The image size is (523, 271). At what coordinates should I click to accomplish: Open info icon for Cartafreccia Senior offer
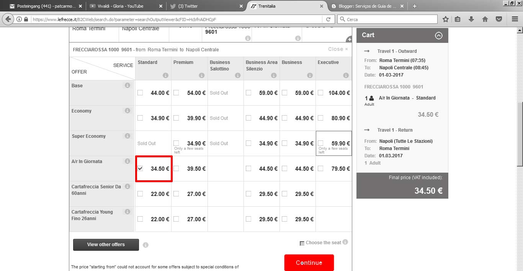click(x=127, y=186)
